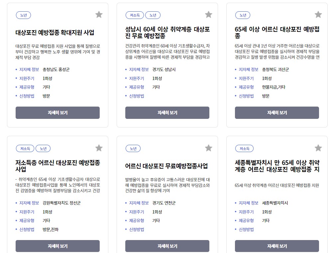The width and height of the screenshot is (329, 253).
Task: Star the 저소득층 어르신 대상포진 예방접종 사업 card
Action: tap(99, 148)
